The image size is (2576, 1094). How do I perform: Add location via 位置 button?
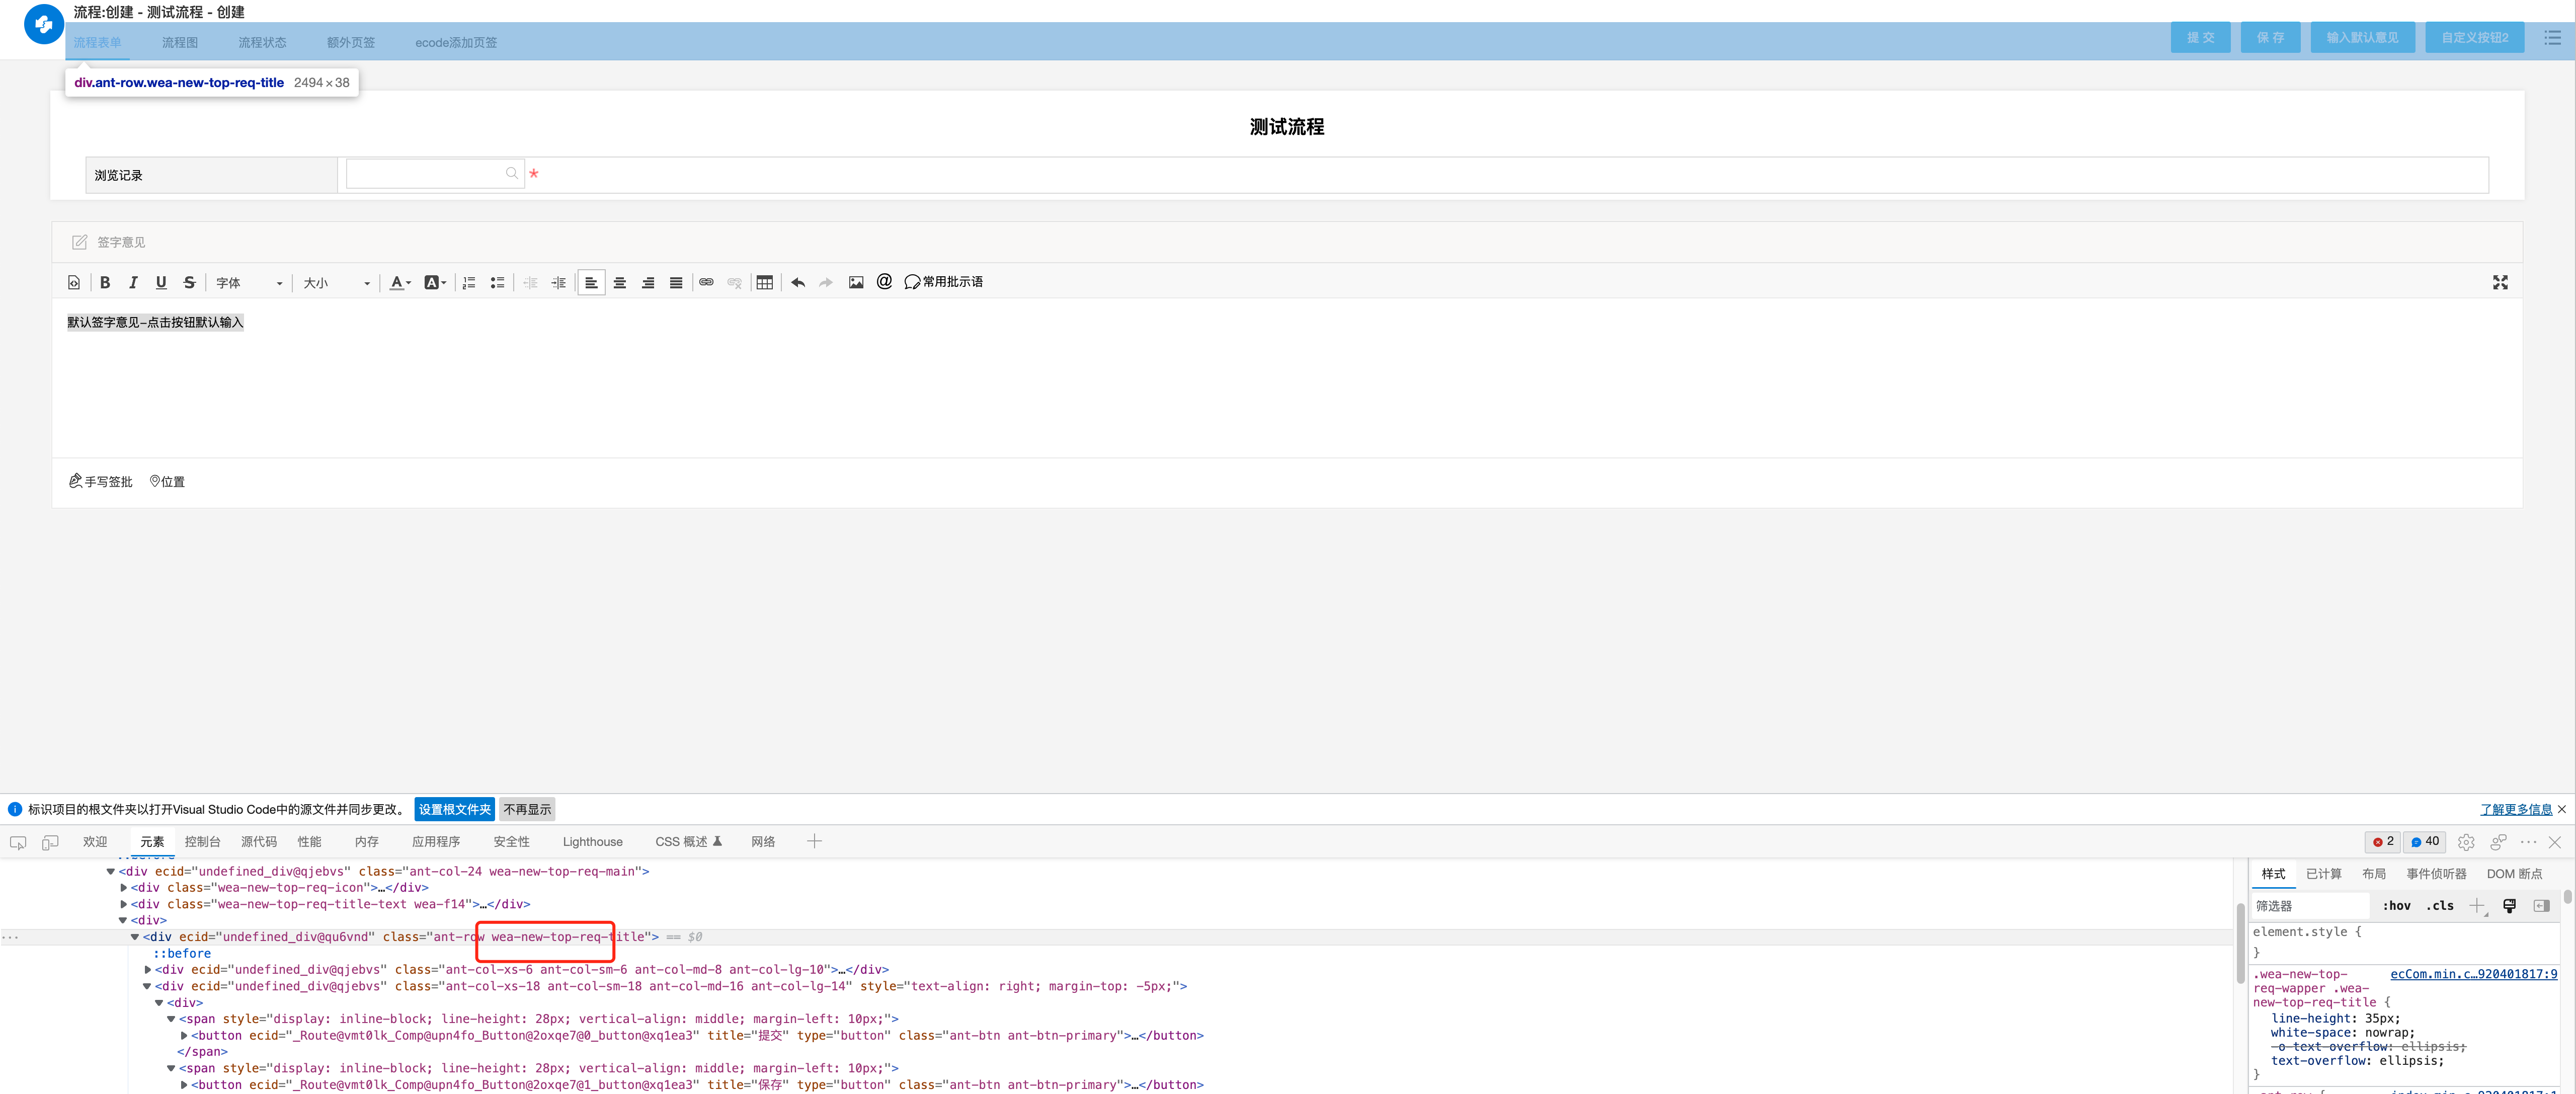click(x=167, y=482)
